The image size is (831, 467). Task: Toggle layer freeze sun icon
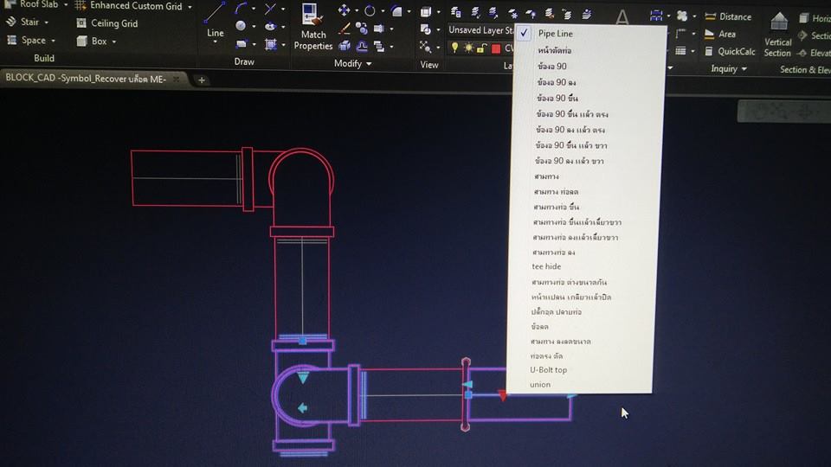468,48
